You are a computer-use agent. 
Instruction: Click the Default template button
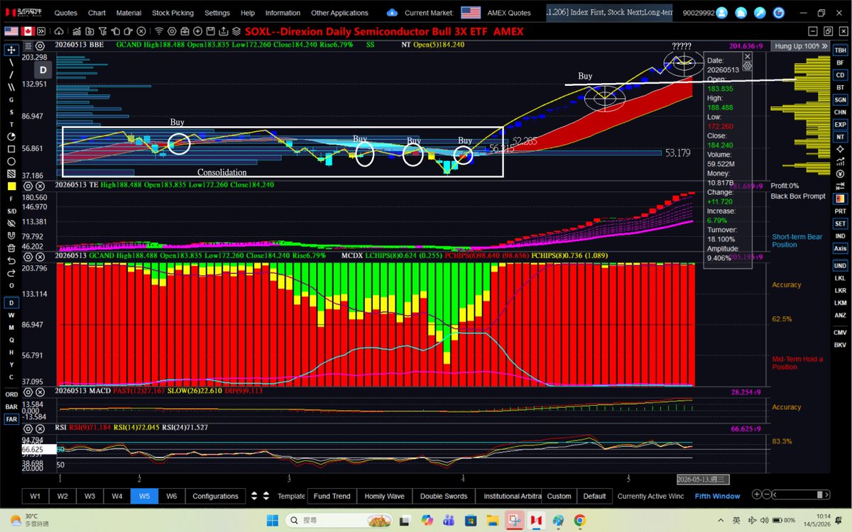tap(594, 496)
